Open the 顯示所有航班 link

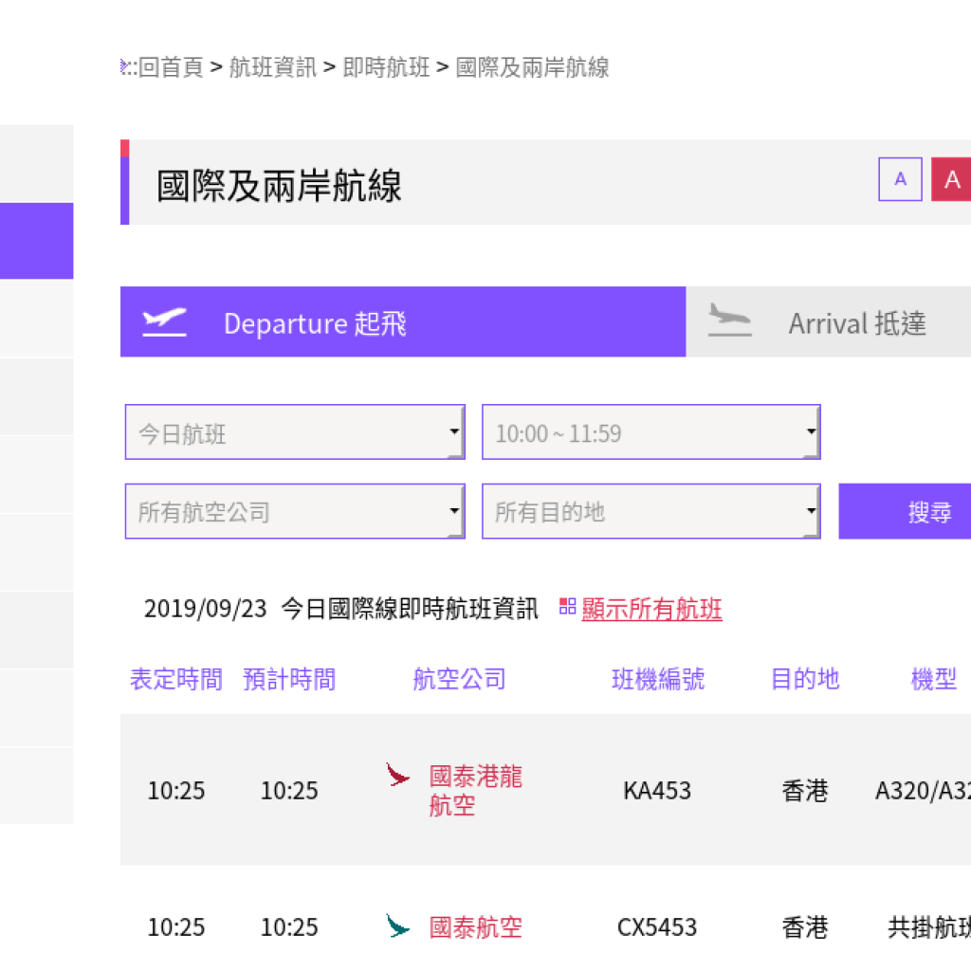pyautogui.click(x=650, y=608)
